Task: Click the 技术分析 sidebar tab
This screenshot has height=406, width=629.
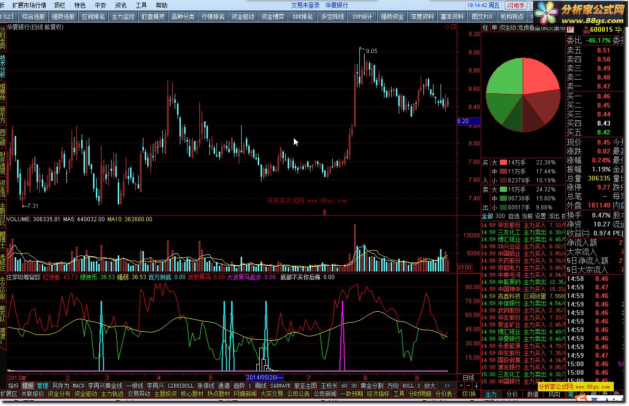Action: (3, 66)
